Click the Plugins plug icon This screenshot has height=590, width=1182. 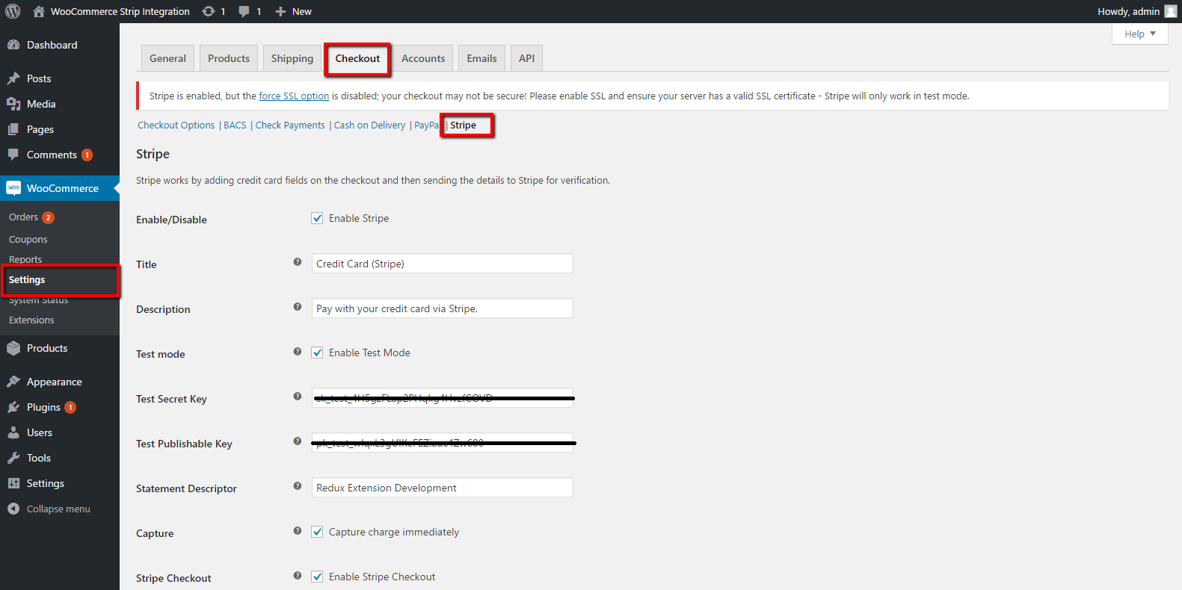point(13,407)
